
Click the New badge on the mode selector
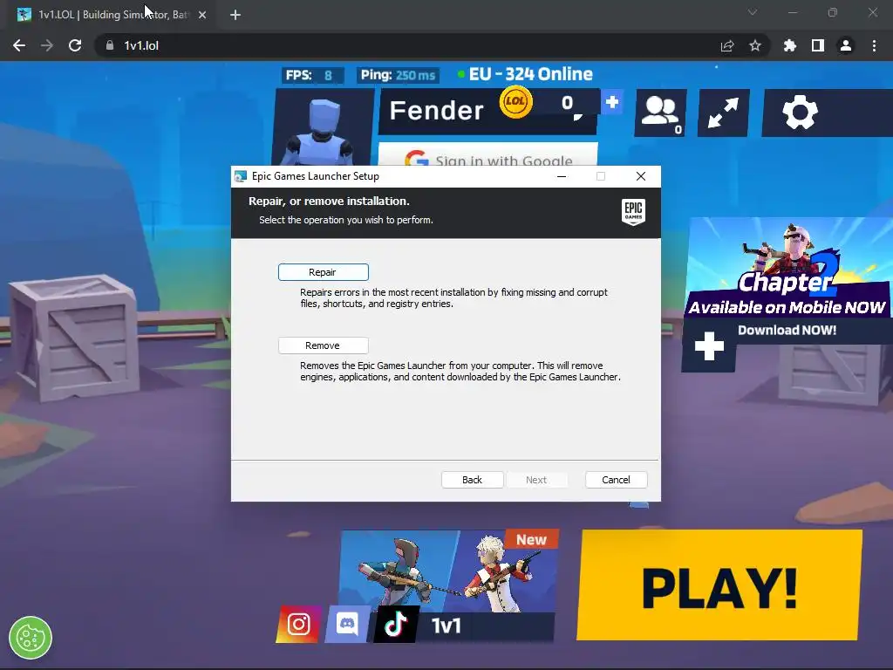pyautogui.click(x=531, y=539)
